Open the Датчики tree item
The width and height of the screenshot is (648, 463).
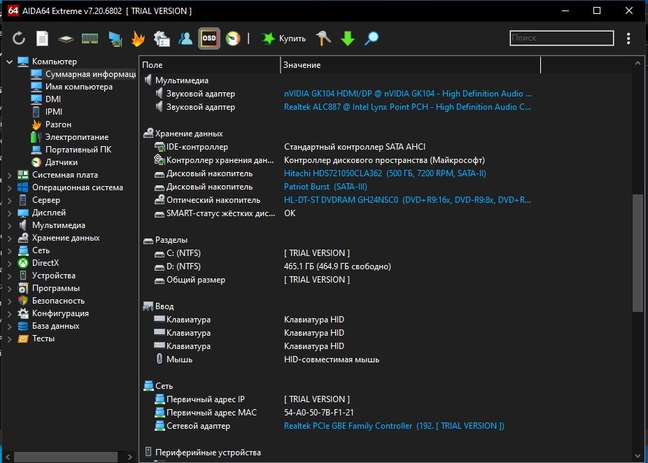[55, 162]
